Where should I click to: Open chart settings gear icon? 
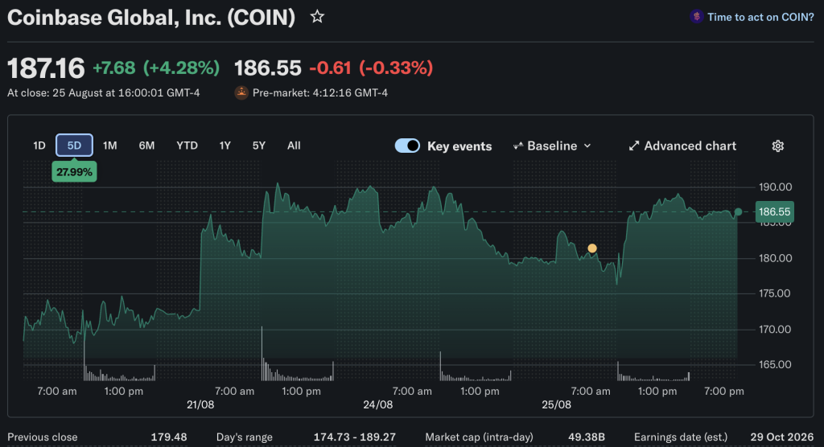(778, 146)
